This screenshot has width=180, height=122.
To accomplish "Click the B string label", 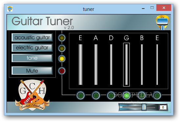I will click(142, 38).
